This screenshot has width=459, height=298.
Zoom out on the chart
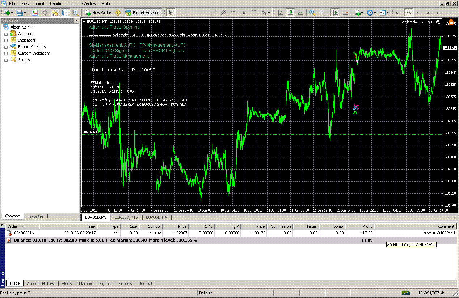click(x=322, y=13)
